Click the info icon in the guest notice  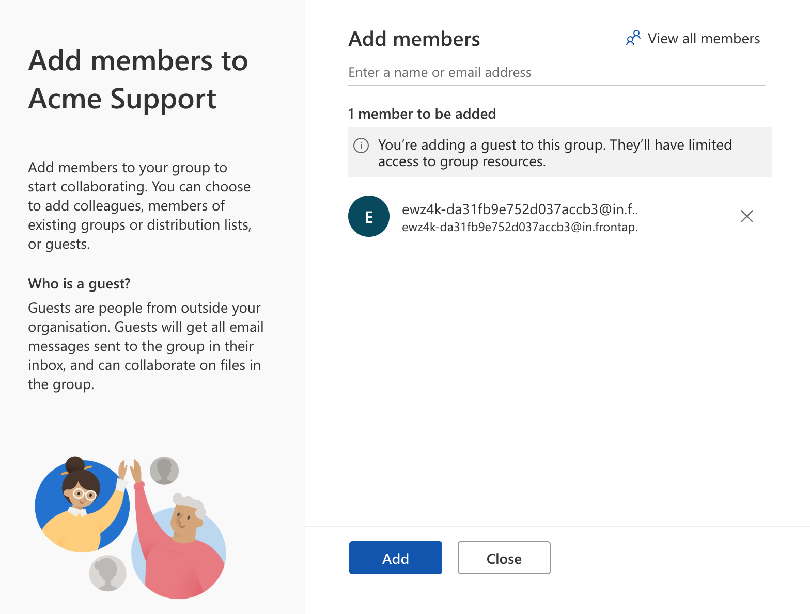361,146
